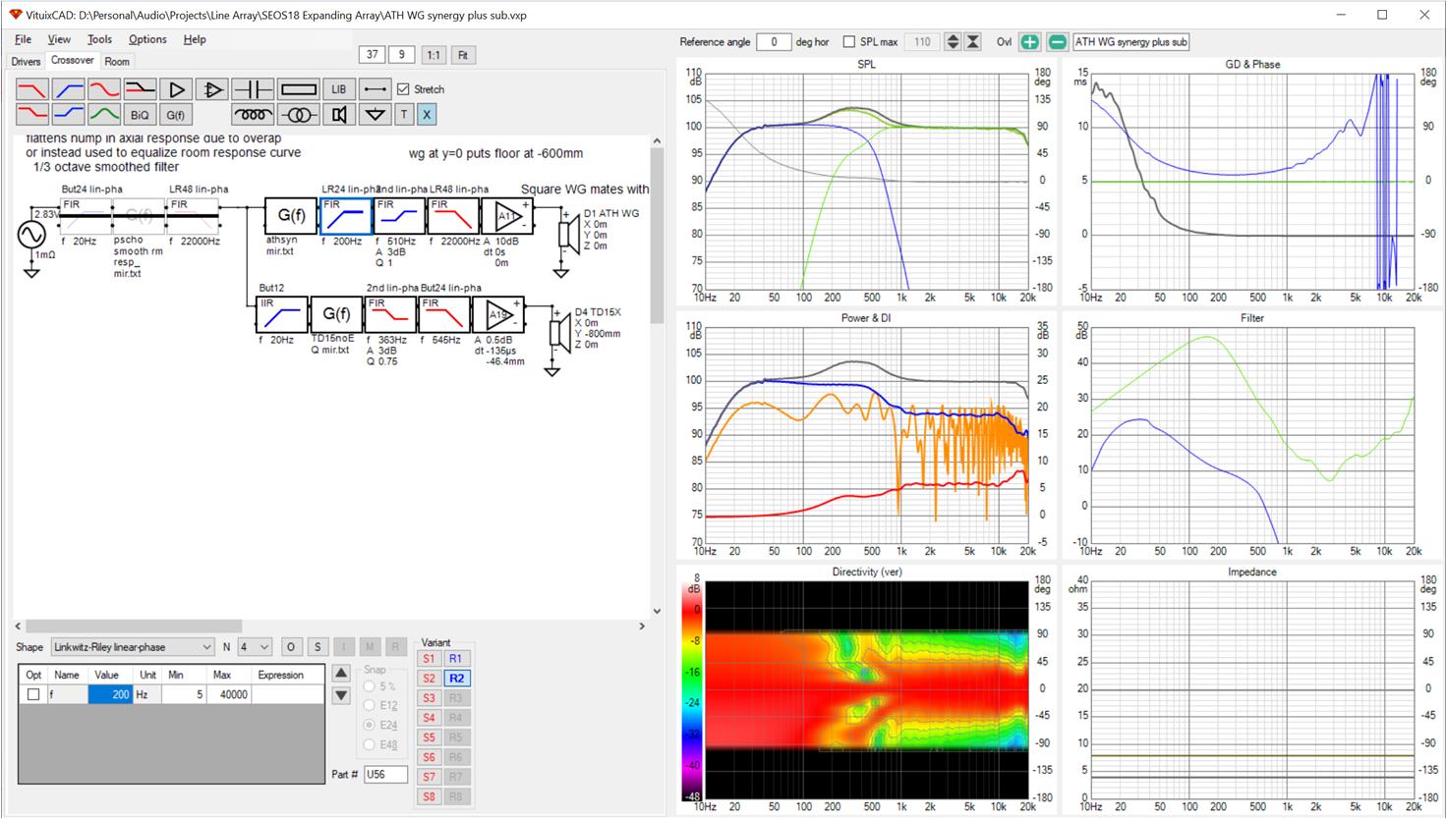Open the File menu
This screenshot has width=1447, height=819.
click(24, 39)
